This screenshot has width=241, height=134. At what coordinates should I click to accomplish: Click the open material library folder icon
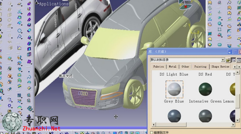228,60
